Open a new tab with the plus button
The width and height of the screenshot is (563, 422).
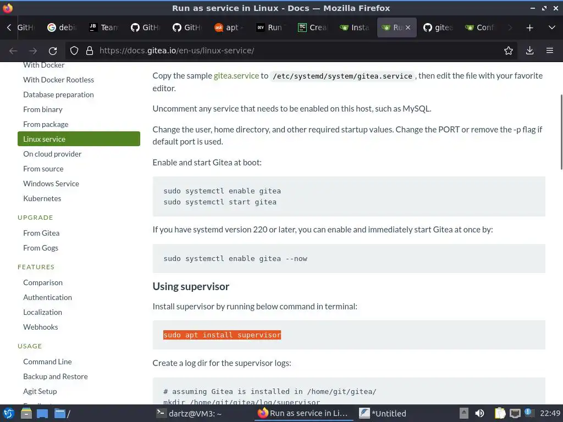click(529, 27)
